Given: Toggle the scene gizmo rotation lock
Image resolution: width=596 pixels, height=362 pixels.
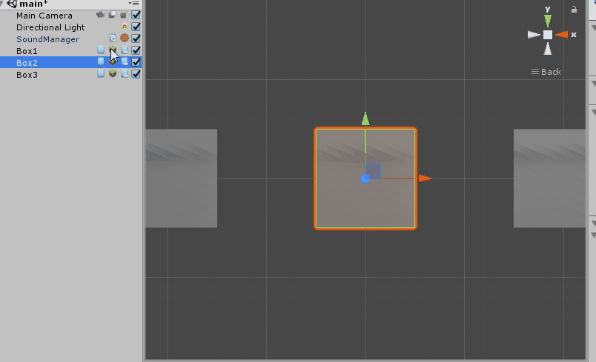Looking at the screenshot, I should (x=574, y=10).
